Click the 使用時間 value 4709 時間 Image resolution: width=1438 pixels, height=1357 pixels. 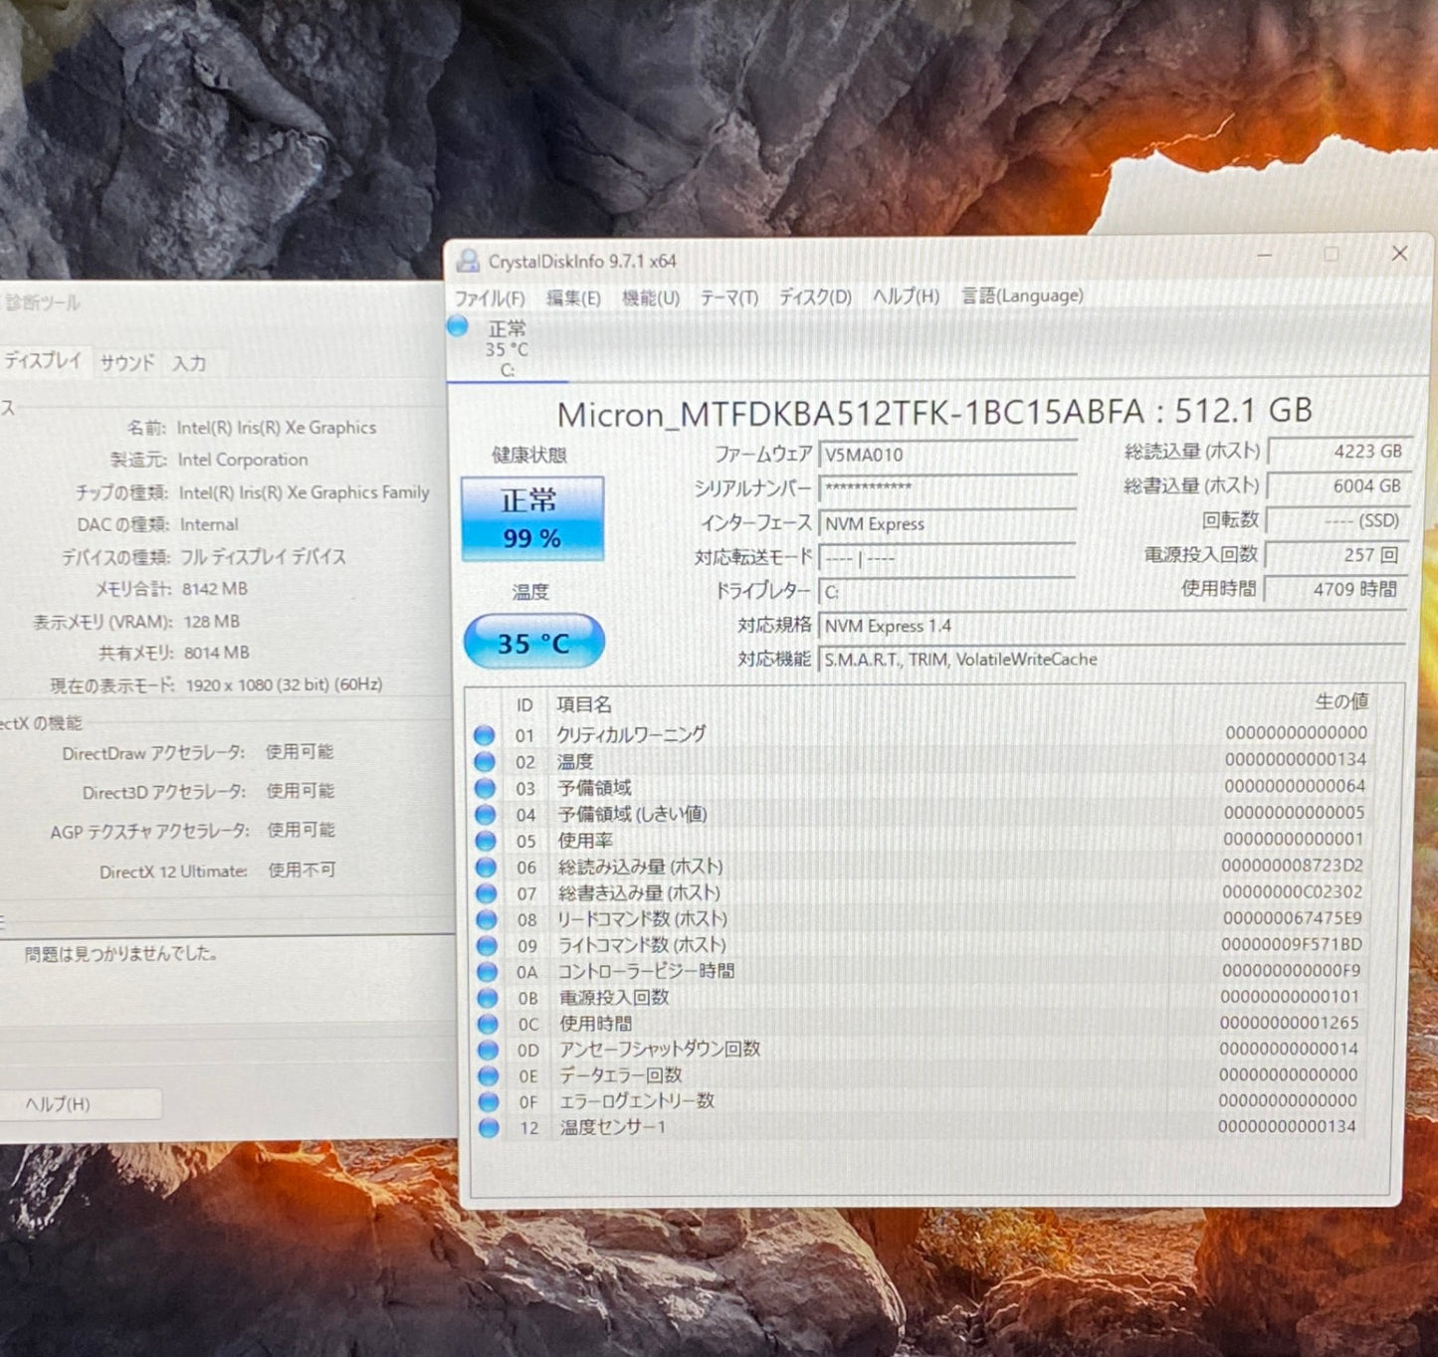click(x=1337, y=589)
